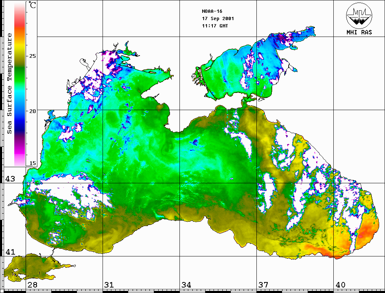
Task: Select the "NOAA-16" satellite label
Action: pyautogui.click(x=212, y=11)
